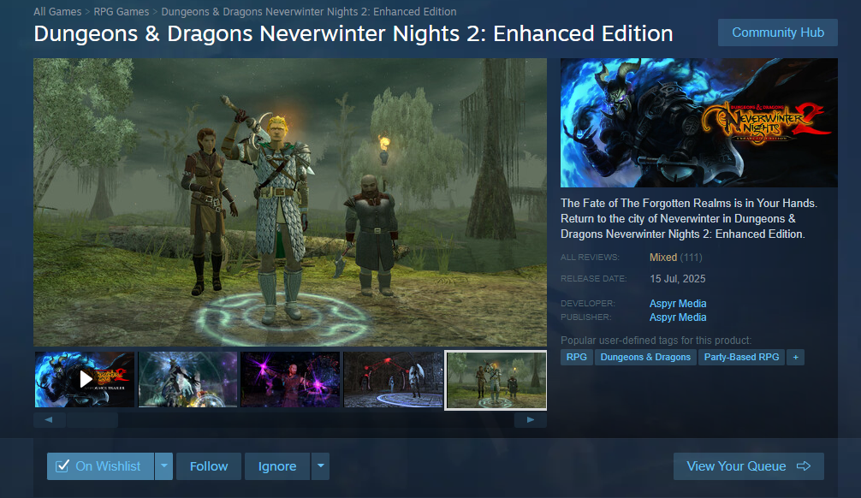Select the Party-Based RPG tag
This screenshot has width=861, height=498.
pos(741,357)
